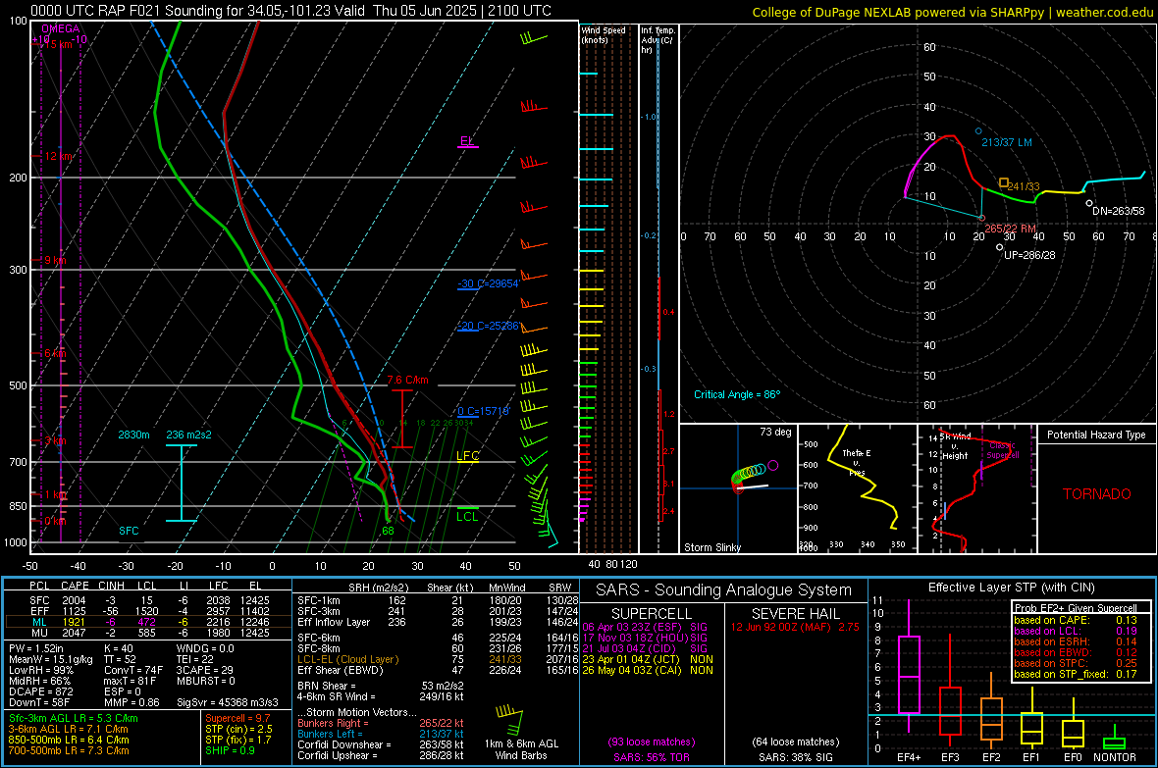Click the CAPE column header

point(75,587)
